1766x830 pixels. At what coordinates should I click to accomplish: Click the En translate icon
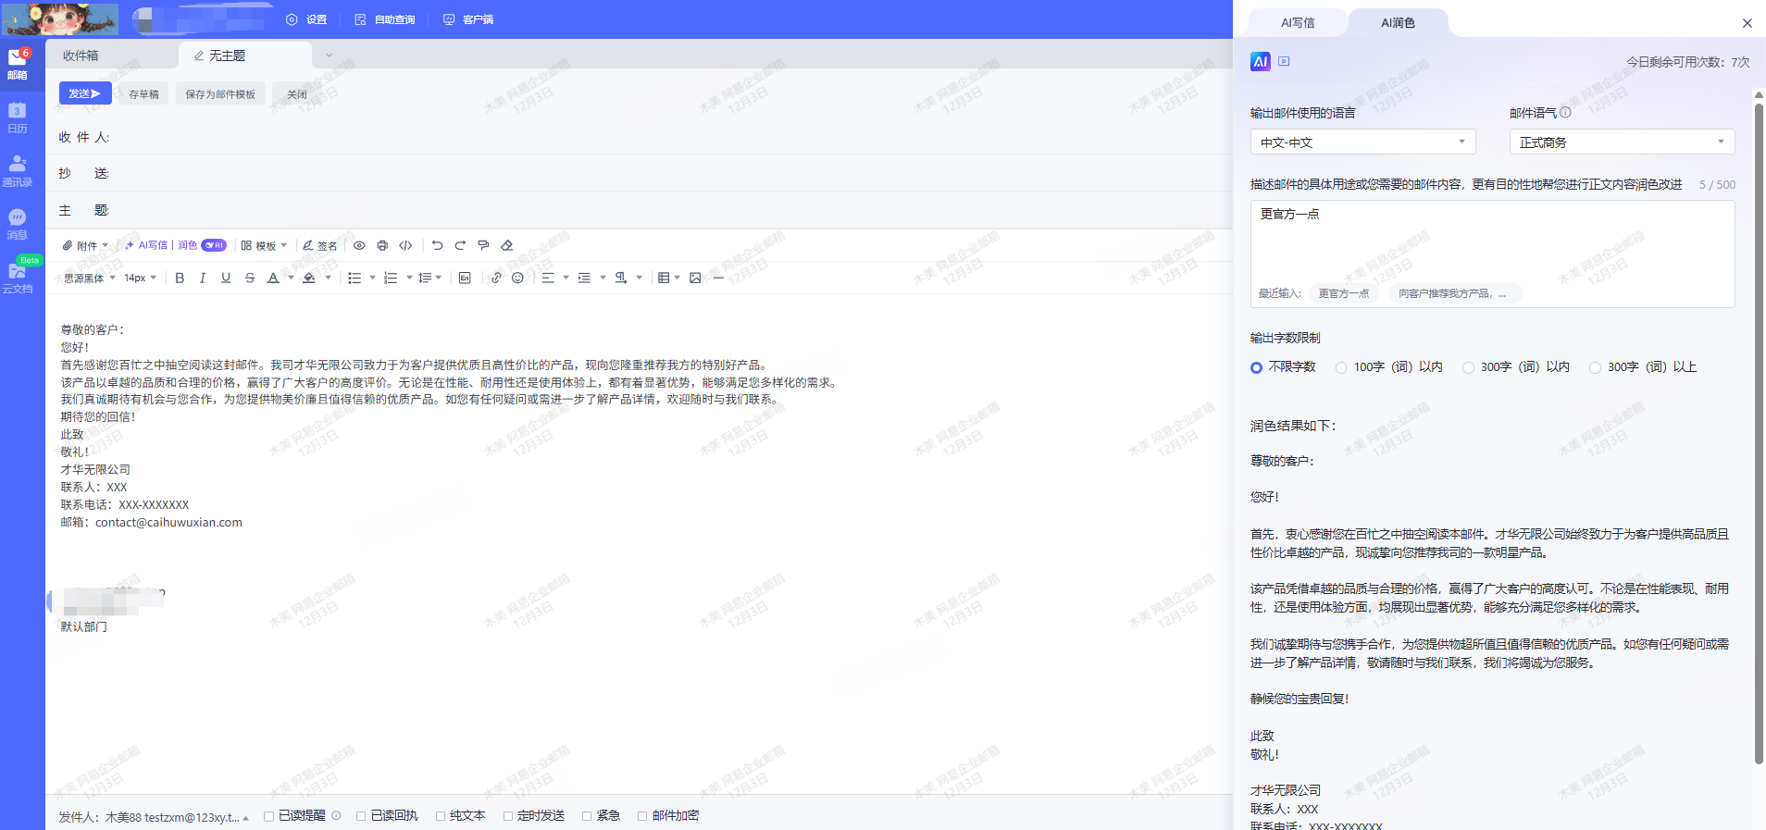(x=465, y=278)
